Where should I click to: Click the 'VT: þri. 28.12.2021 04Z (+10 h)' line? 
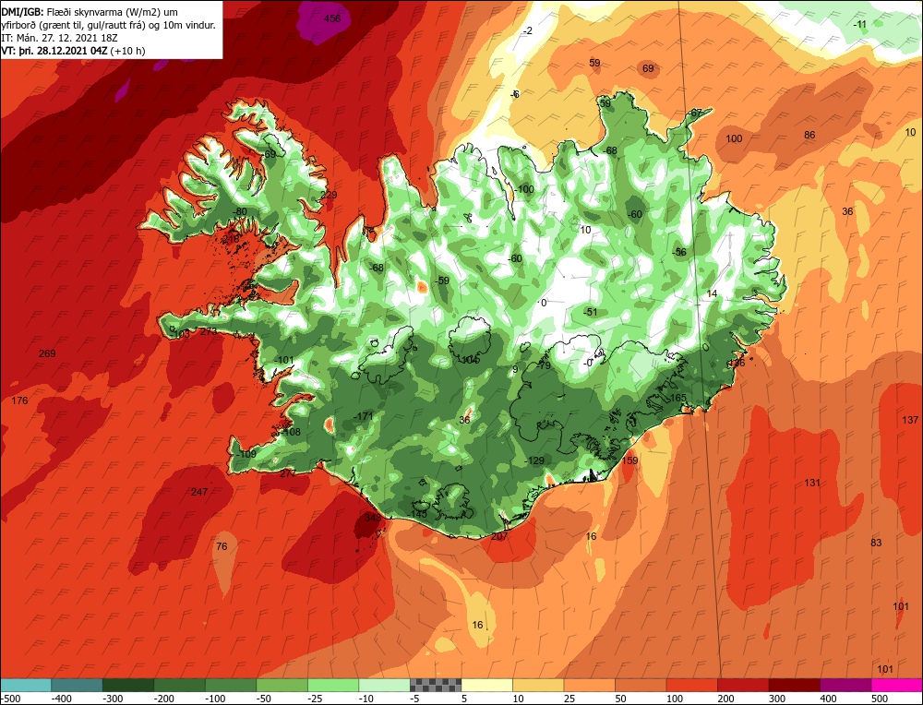[73, 51]
